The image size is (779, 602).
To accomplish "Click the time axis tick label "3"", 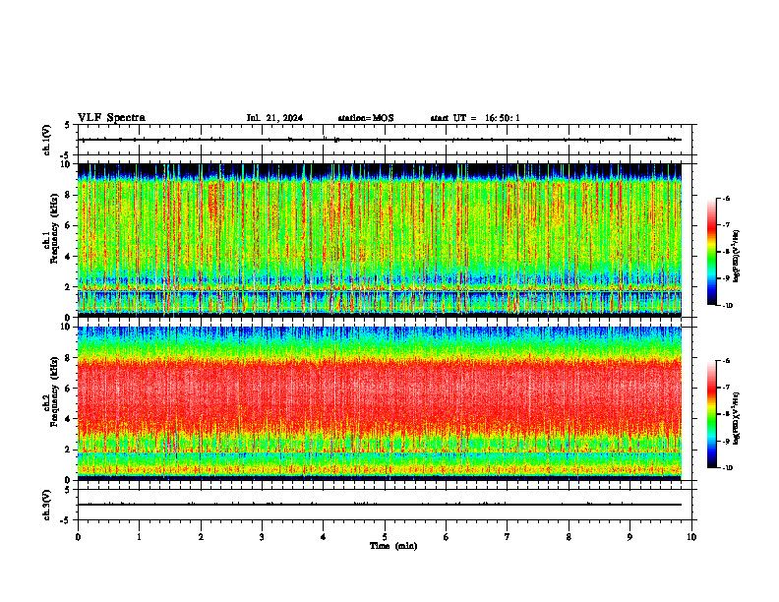I will pos(262,537).
